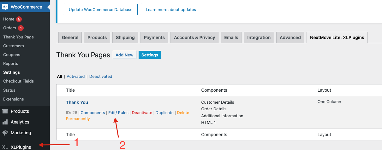This screenshot has height=150, width=382.
Task: Open Edit/ Rules for Thank You page
Action: pos(118,112)
